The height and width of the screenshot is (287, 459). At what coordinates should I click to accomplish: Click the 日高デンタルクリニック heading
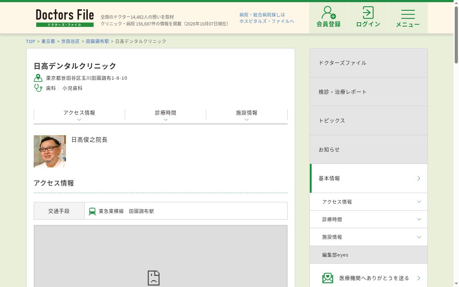point(75,66)
